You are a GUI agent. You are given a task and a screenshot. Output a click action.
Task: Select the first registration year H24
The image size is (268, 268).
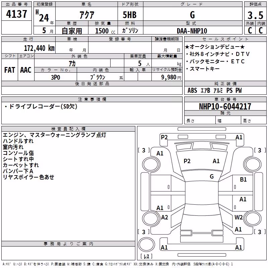click(x=43, y=16)
